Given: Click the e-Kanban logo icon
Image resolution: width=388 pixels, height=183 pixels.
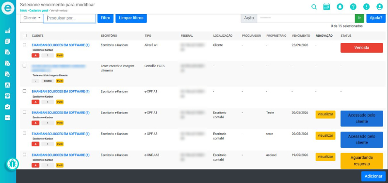Looking at the screenshot, I should tap(8, 8).
